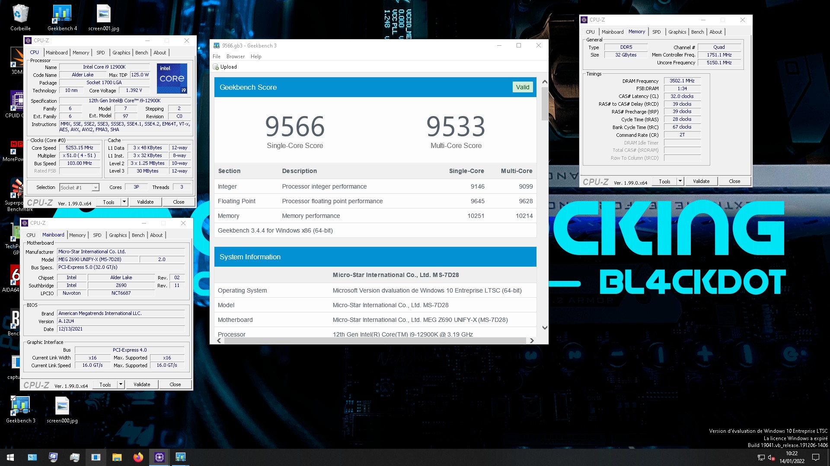The image size is (830, 466).
Task: Click Validate button in Mainboard window
Action: (x=142, y=384)
